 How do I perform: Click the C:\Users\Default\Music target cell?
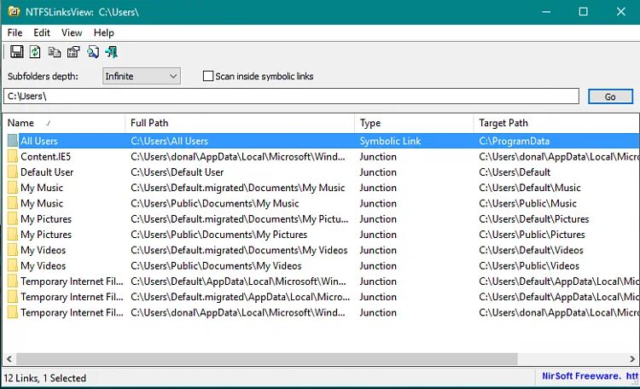pos(530,188)
